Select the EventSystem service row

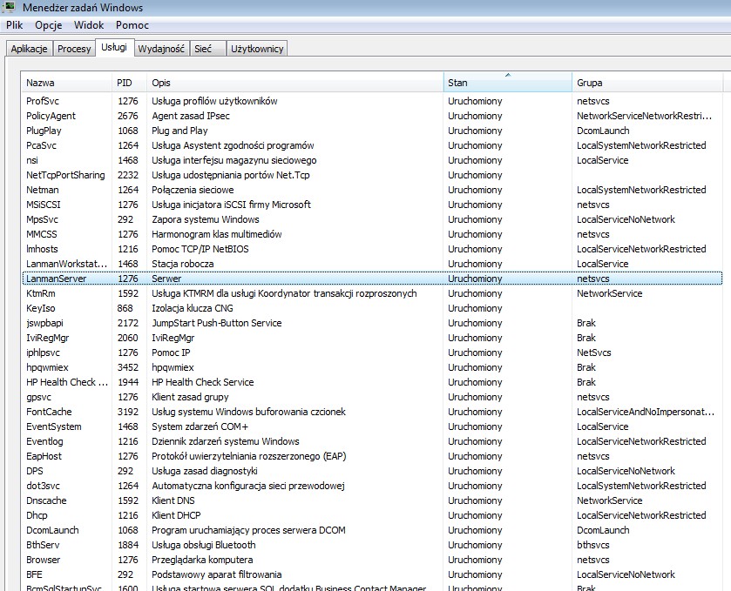coord(372,426)
